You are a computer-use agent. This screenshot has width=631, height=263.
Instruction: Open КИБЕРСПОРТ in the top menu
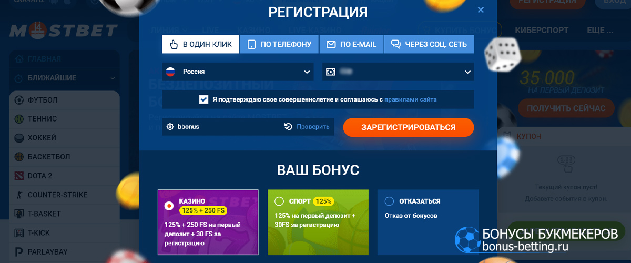(542, 30)
